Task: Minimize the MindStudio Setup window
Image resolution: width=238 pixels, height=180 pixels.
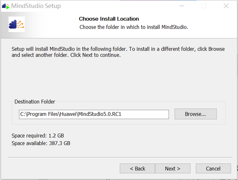Action: coord(182,6)
